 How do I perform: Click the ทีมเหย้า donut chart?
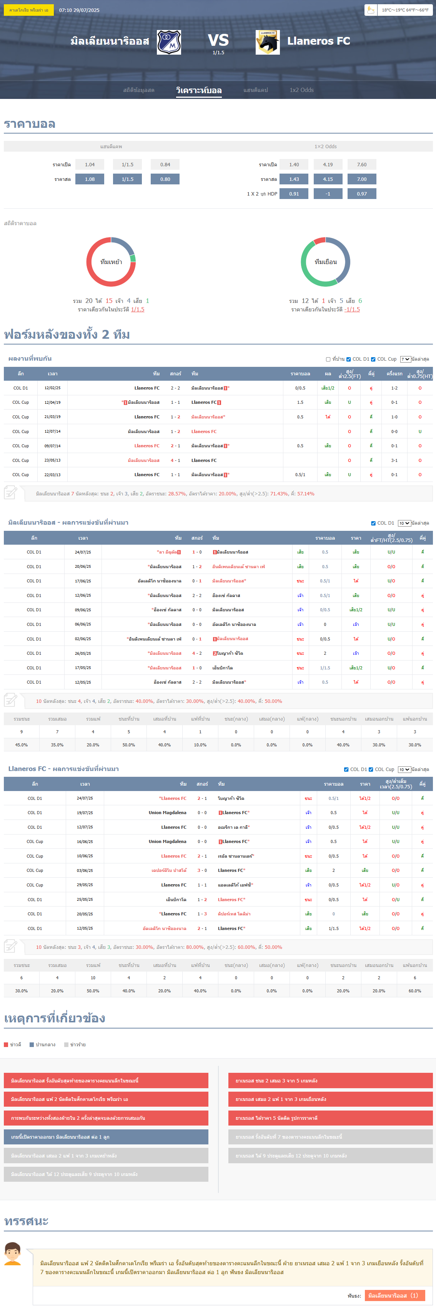111,262
